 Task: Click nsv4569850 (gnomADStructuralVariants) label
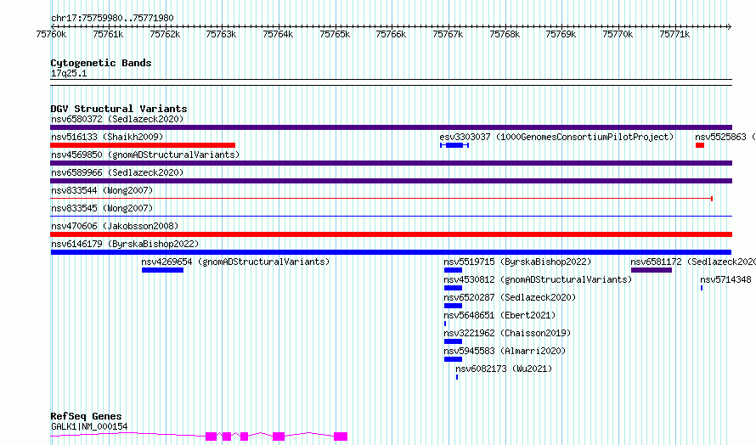145,155
